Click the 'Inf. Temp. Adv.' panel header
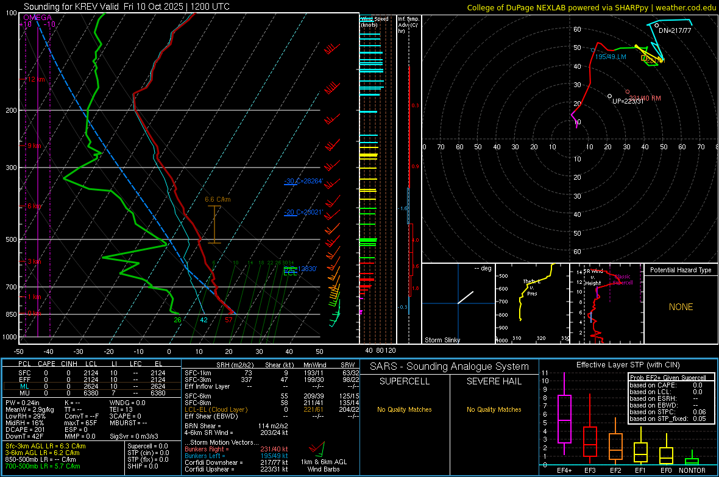 [408, 25]
